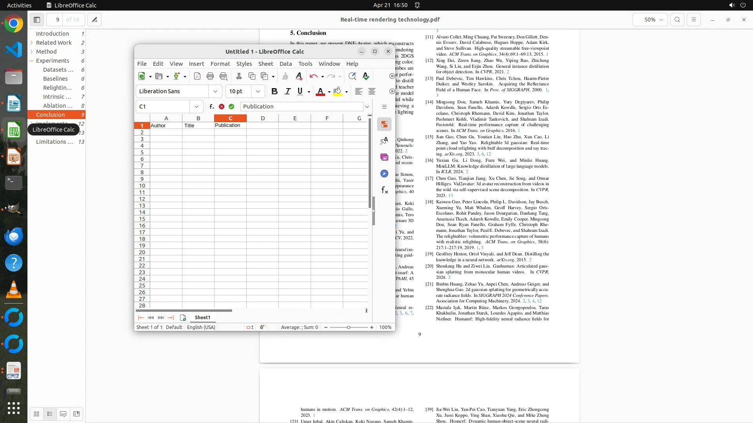The height and width of the screenshot is (423, 753).
Task: Cancel cell entry with red X
Action: coord(222,107)
